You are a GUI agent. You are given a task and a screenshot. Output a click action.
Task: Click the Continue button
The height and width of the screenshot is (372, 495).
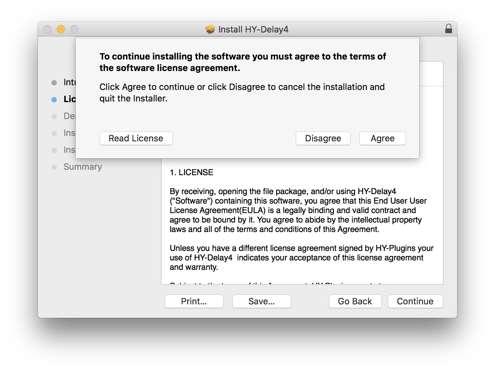(x=415, y=301)
